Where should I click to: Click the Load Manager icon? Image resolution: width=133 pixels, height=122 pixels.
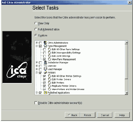45,69
